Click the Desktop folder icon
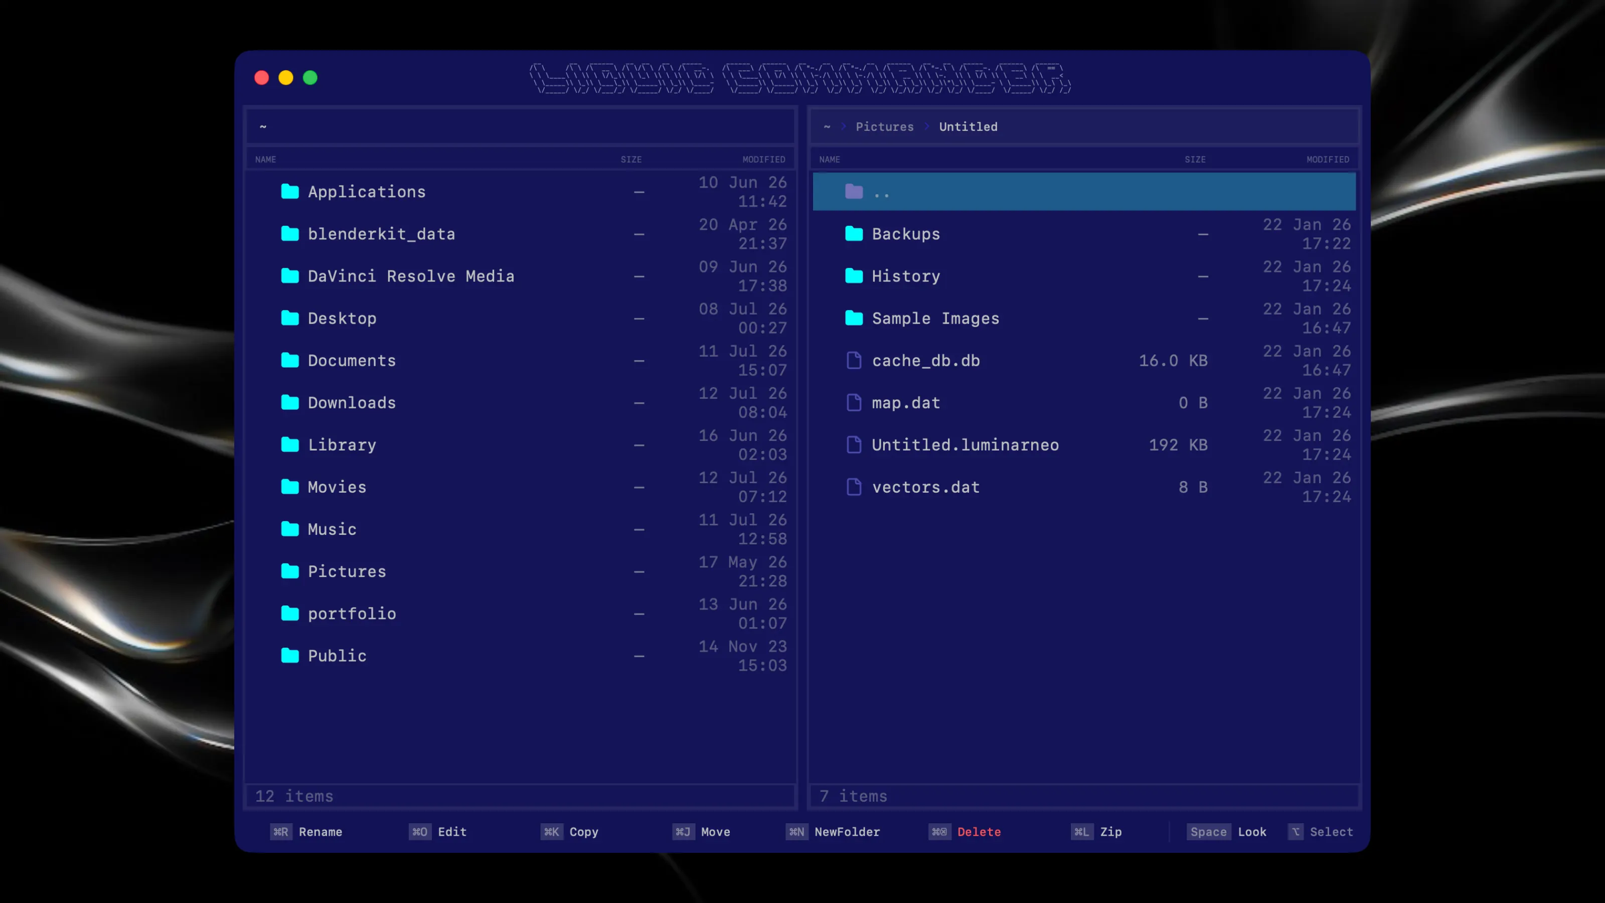1605x903 pixels. pos(290,318)
